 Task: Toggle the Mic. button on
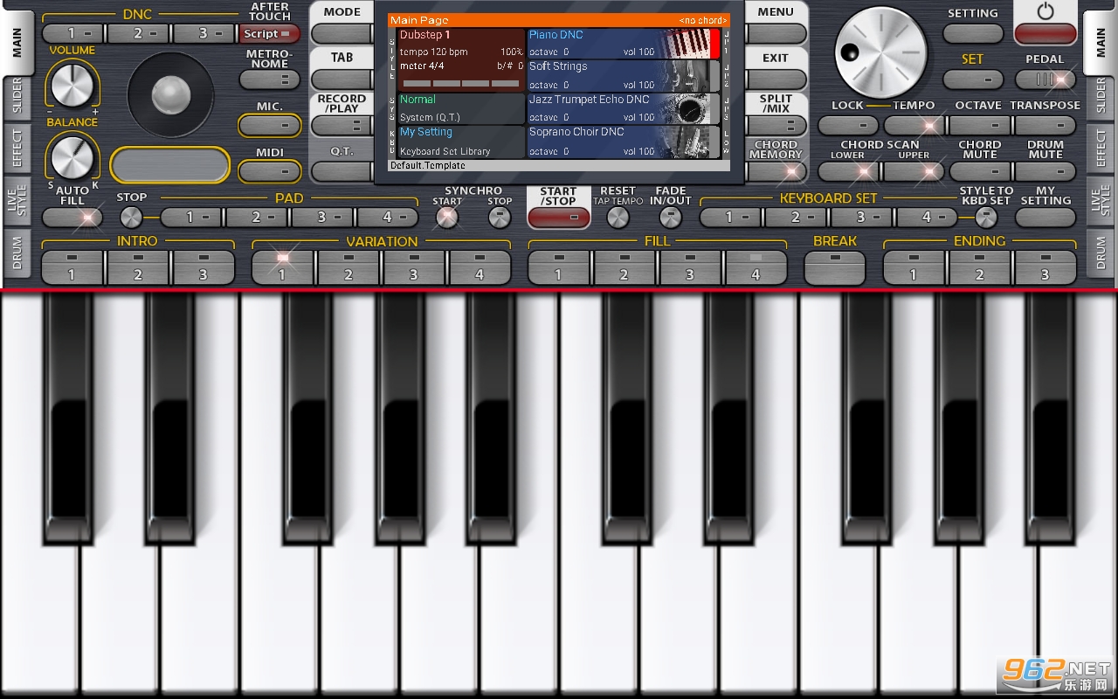(x=270, y=125)
